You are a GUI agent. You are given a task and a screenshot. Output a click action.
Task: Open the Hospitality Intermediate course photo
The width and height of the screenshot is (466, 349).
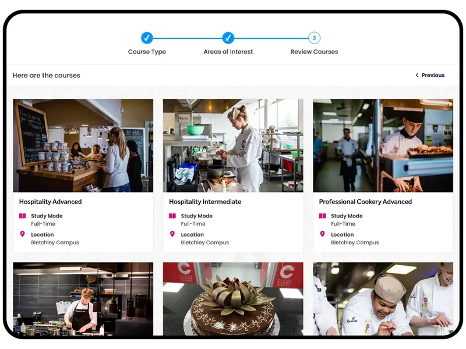coord(233,145)
